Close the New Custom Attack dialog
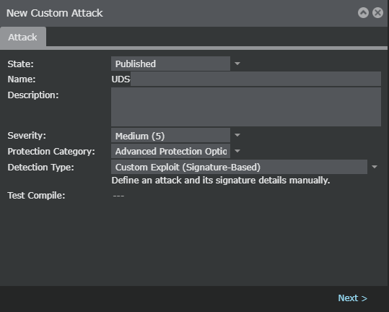This screenshot has height=312, width=389. (x=378, y=13)
